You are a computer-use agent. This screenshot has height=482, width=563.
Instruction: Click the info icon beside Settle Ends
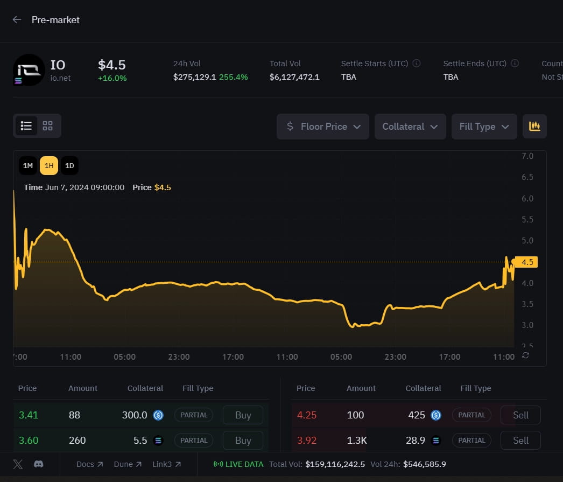[x=515, y=64]
